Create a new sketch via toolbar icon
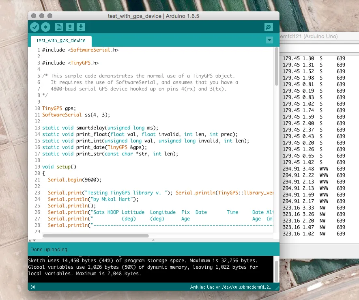 pos(58,27)
